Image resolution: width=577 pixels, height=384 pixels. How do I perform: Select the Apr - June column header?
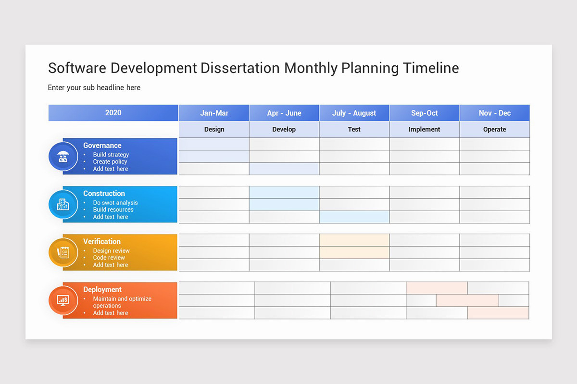tap(284, 113)
